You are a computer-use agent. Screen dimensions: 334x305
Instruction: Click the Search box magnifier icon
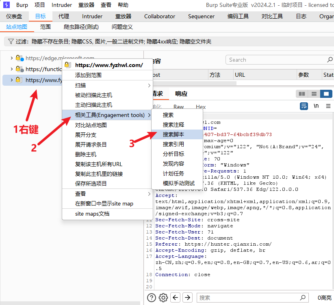tap(330, 60)
